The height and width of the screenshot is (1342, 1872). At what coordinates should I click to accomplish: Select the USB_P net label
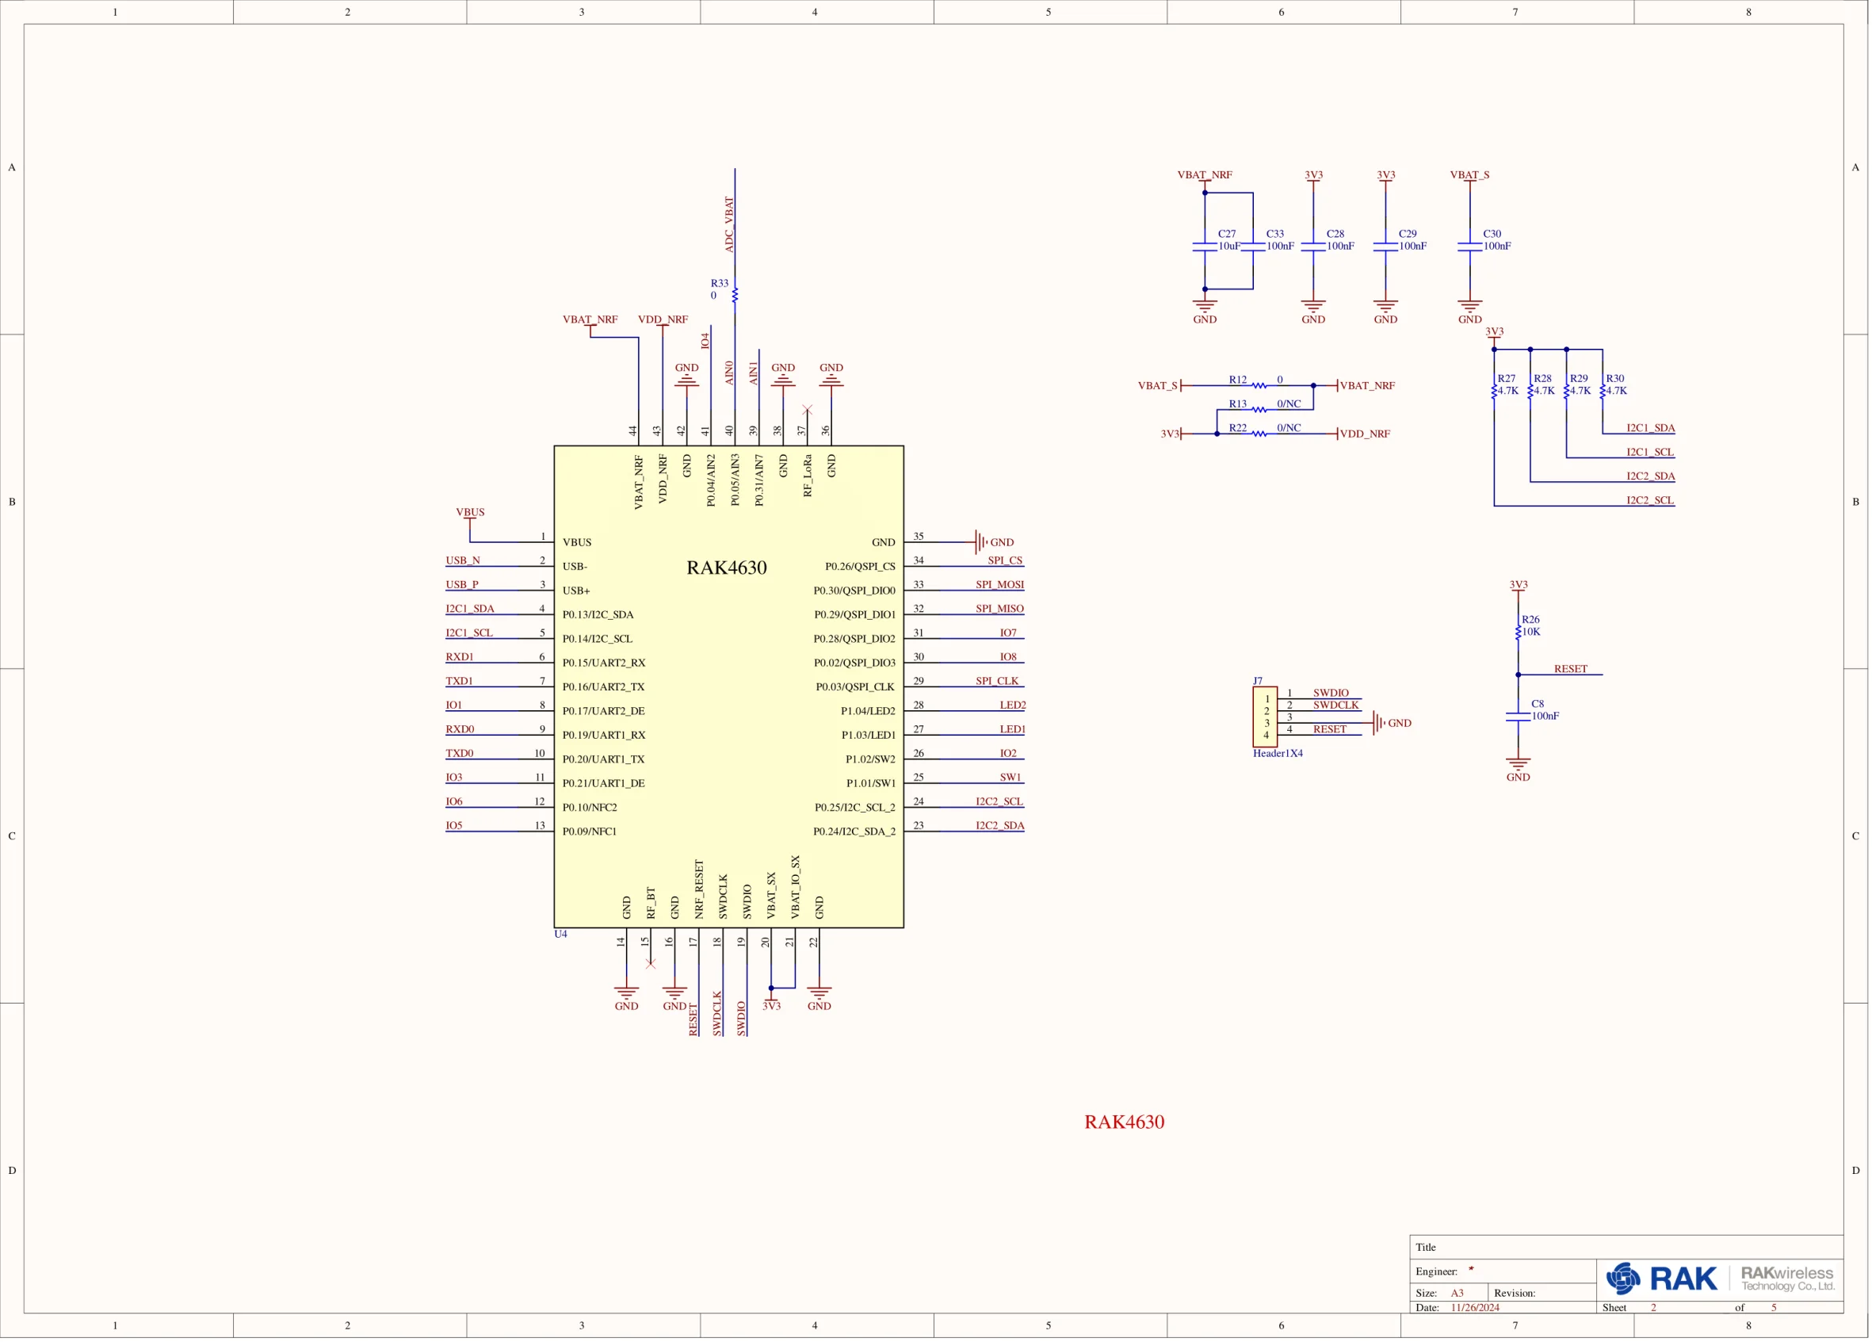click(462, 584)
